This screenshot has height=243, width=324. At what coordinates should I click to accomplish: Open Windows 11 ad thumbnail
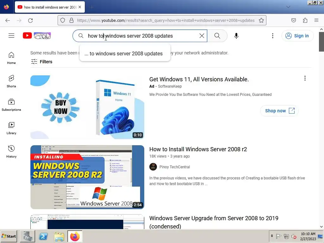[87, 107]
